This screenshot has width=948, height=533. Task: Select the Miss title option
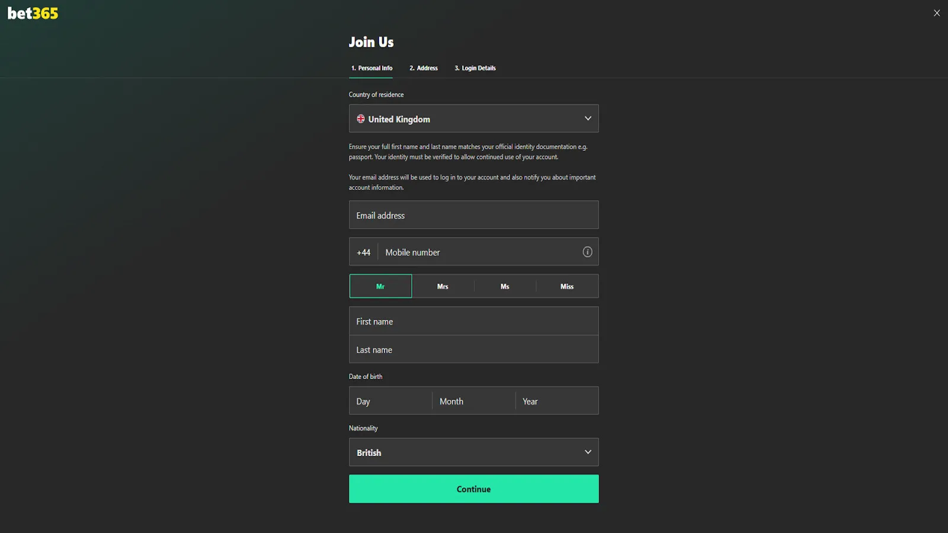pyautogui.click(x=566, y=286)
